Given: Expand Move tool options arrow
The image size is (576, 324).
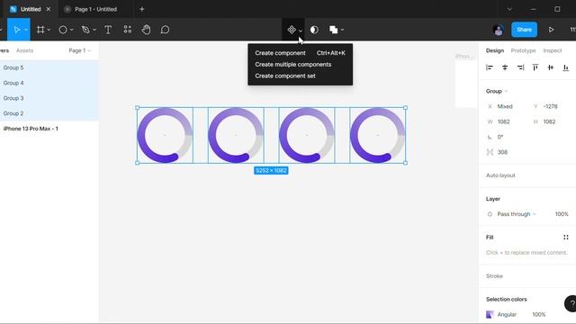Looking at the screenshot, I should point(26,30).
